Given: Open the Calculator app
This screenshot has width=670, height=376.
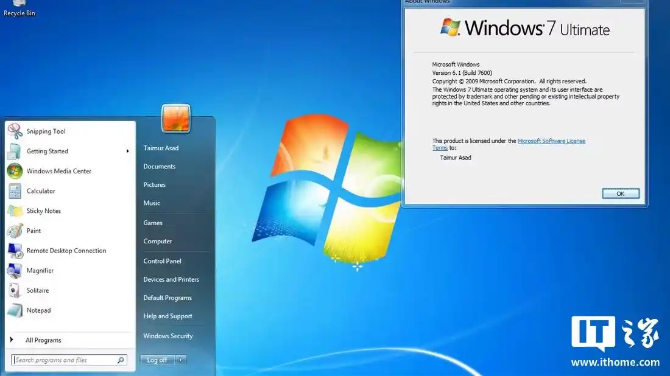Looking at the screenshot, I should tap(41, 190).
